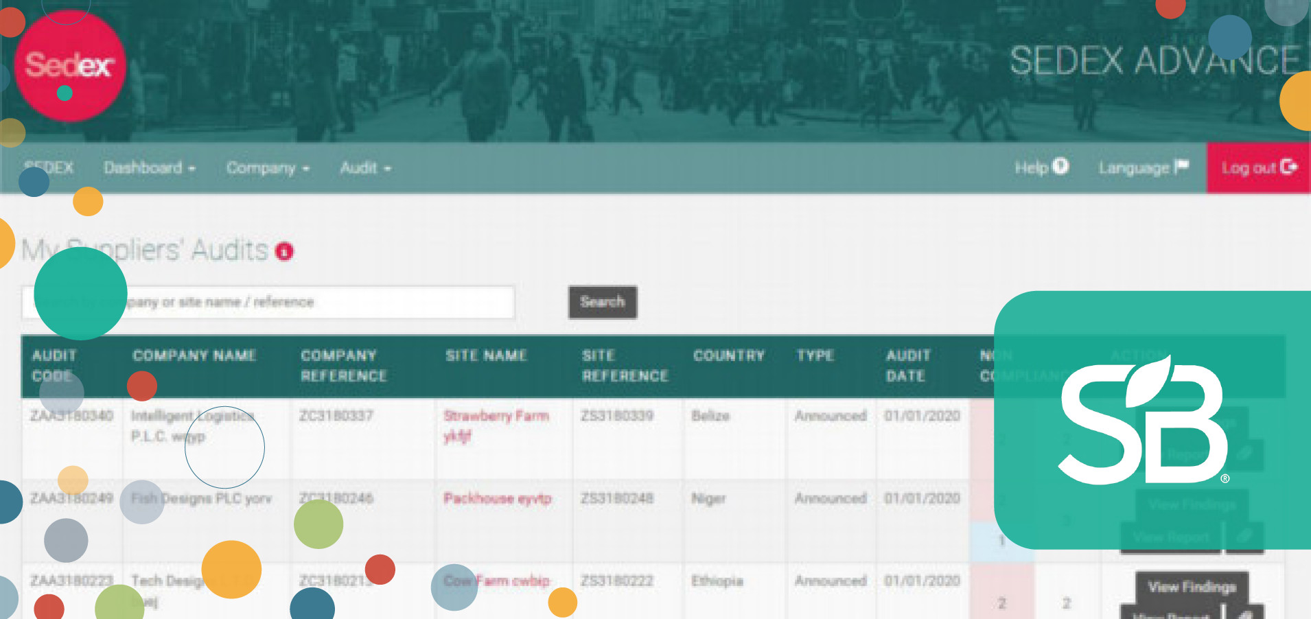Open the Cow Farm cwbip site link

[x=496, y=580]
